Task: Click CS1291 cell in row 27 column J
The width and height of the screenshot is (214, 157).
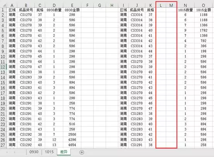Action: [137, 145]
